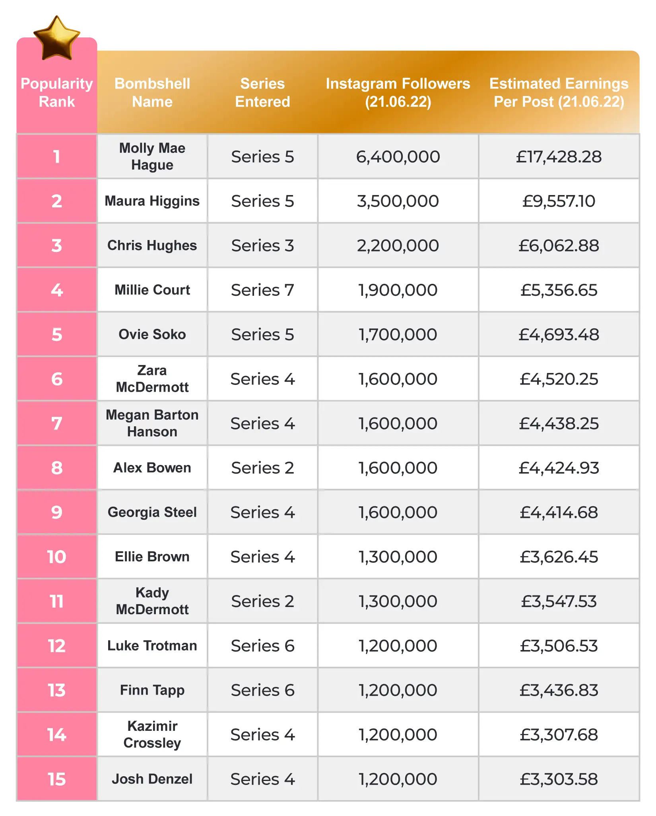This screenshot has height=816, width=656.
Task: Click the Zara McDermott name cell
Action: 152,379
